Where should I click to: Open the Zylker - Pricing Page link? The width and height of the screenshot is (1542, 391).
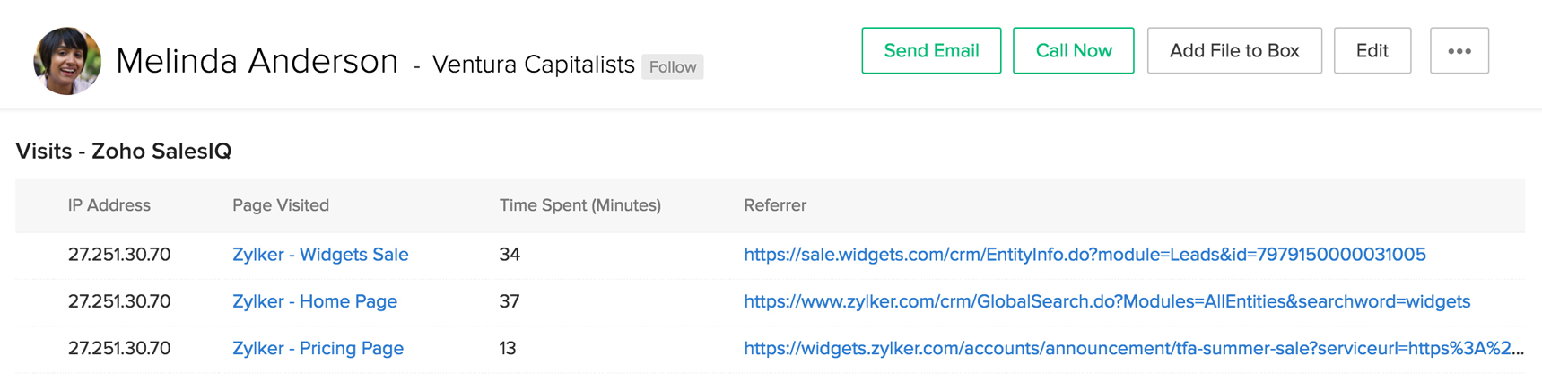coord(318,348)
